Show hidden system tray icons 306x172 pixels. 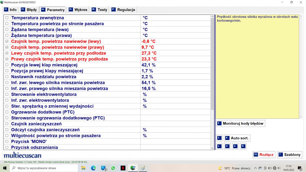[256, 168]
